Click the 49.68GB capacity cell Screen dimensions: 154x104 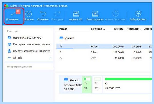coord(119,58)
